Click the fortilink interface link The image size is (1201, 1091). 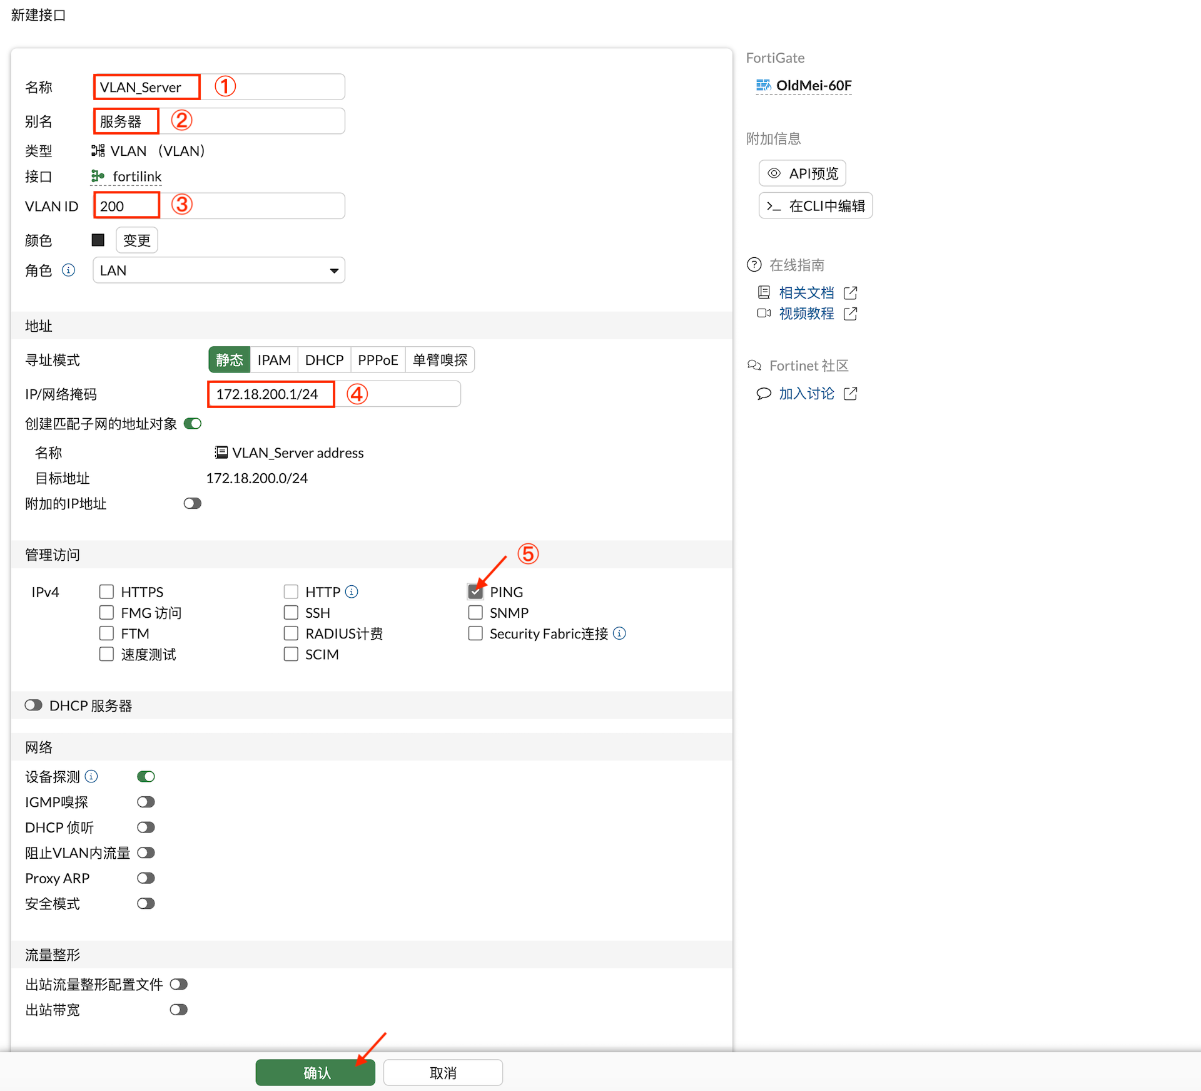[x=137, y=177]
